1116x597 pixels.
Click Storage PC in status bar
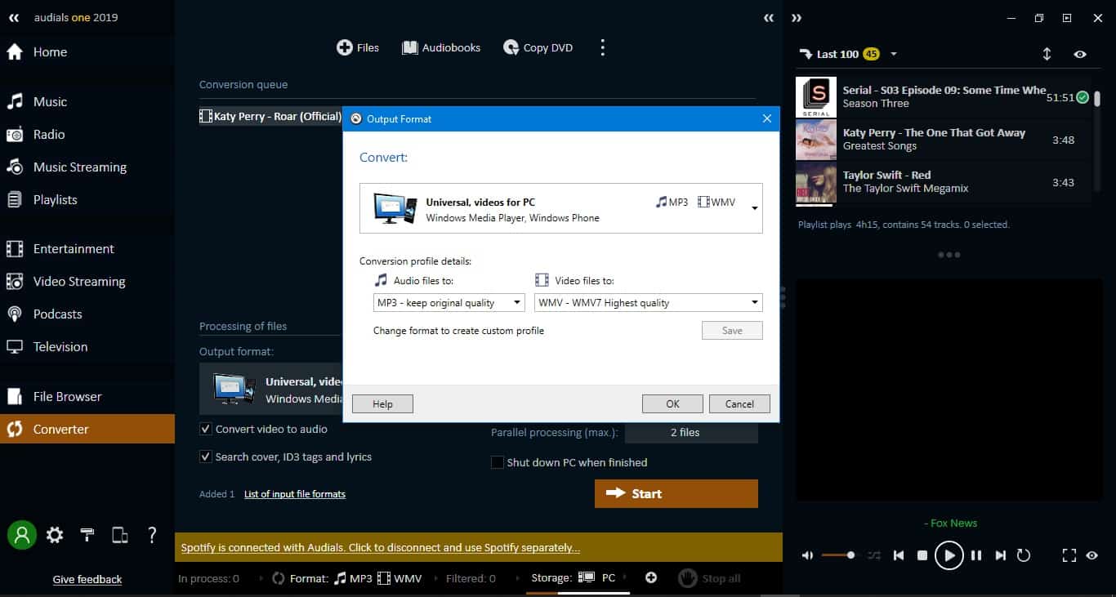tap(574, 577)
